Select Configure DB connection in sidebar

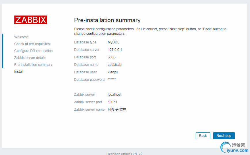click(33, 51)
